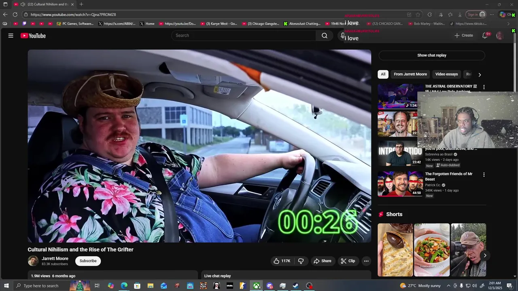Image resolution: width=518 pixels, height=291 pixels.
Task: Open The Forgotten Friends of Mr Beast thumbnail
Action: pos(400,184)
